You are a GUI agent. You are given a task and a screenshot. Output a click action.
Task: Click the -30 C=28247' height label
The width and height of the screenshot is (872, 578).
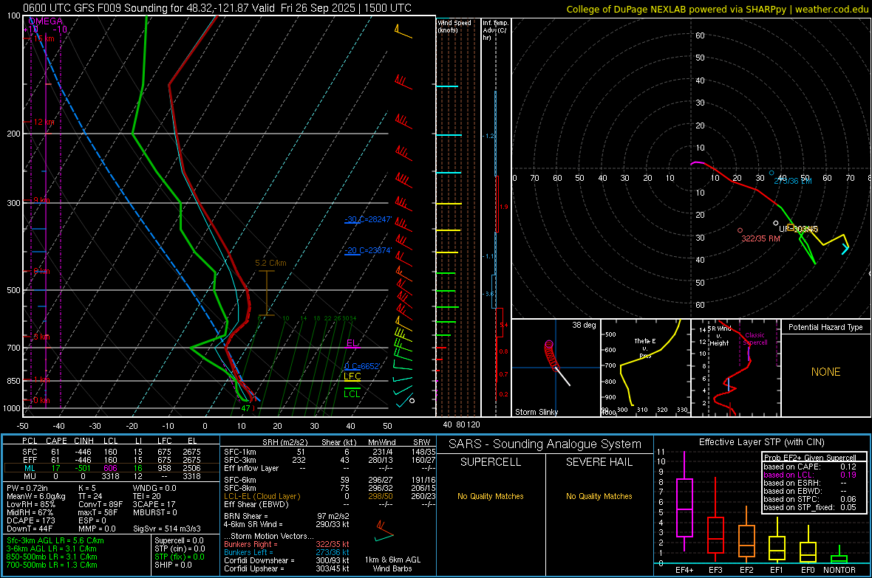pos(368,219)
